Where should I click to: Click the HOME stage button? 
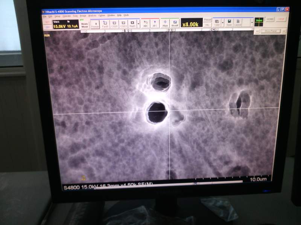[x=270, y=20]
